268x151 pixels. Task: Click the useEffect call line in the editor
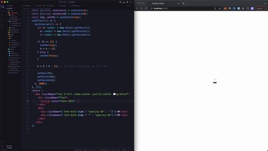point(44,21)
